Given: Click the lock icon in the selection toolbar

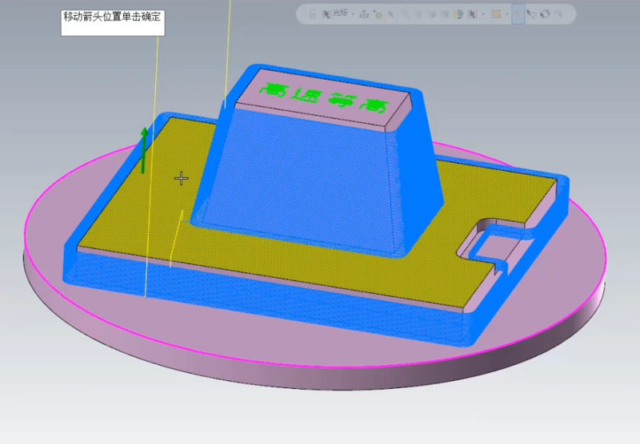Looking at the screenshot, I should 312,14.
